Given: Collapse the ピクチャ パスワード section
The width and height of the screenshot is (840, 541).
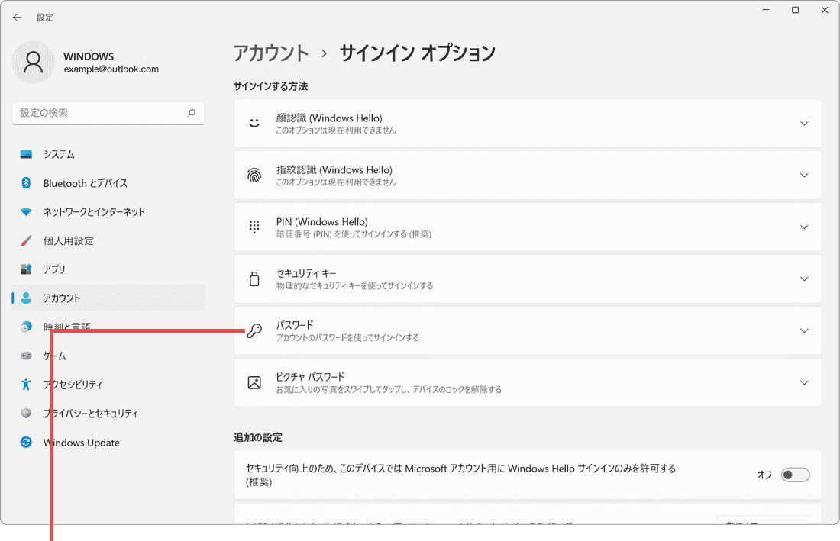Looking at the screenshot, I should pyautogui.click(x=804, y=382).
